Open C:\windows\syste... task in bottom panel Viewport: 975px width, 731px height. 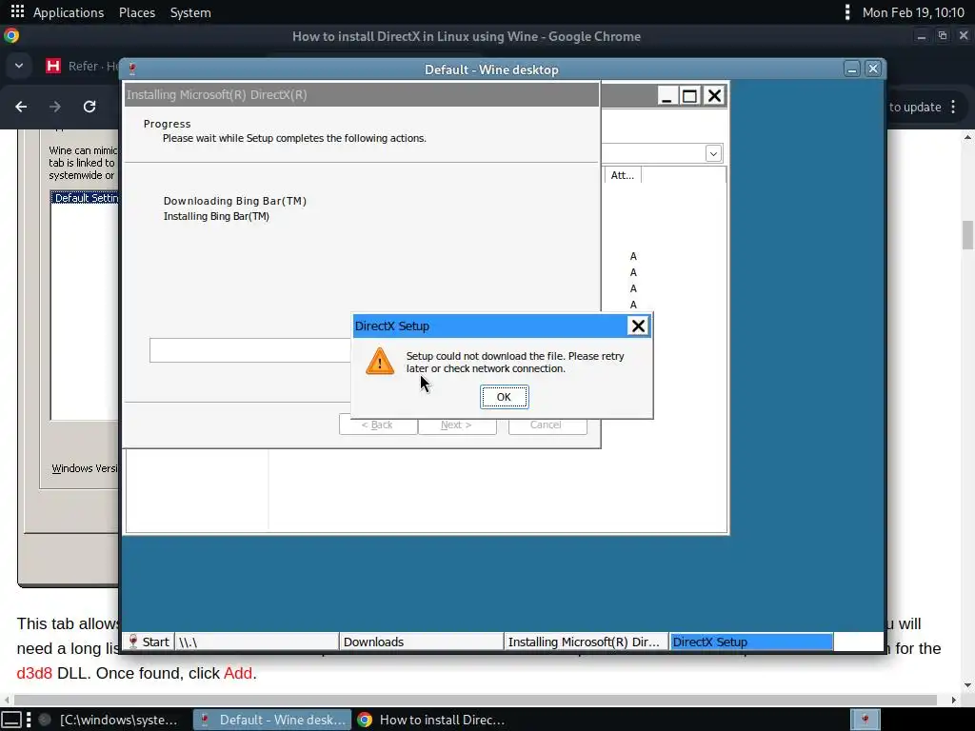110,720
